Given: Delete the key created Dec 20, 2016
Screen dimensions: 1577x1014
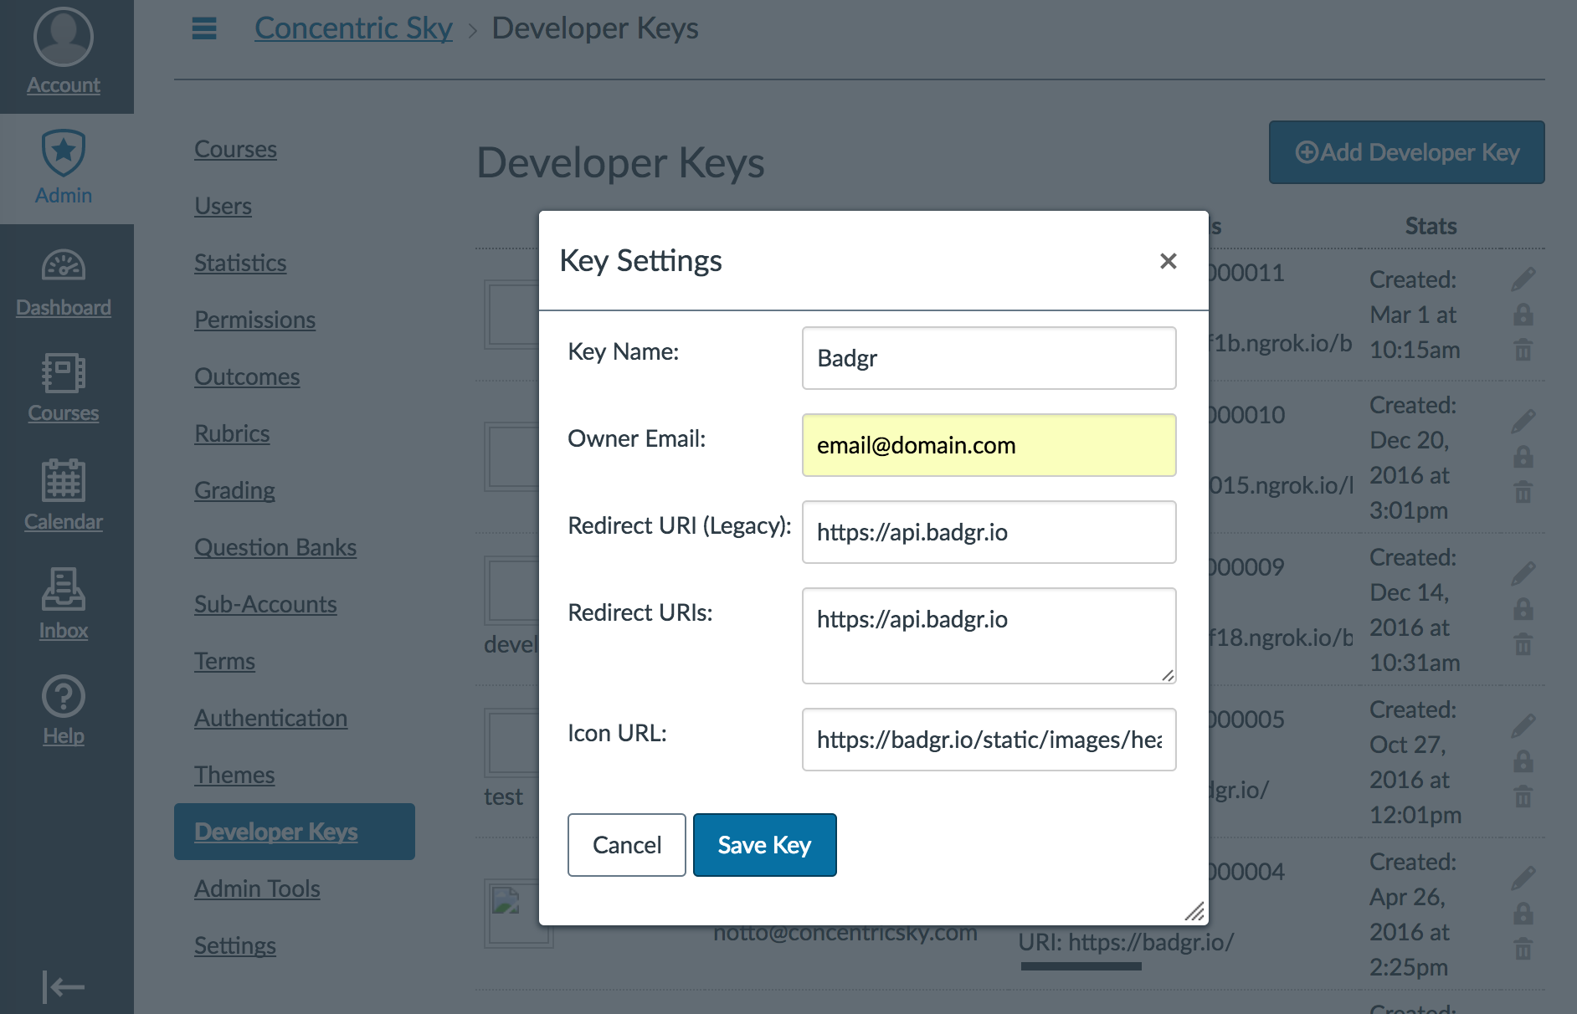Looking at the screenshot, I should (1523, 492).
